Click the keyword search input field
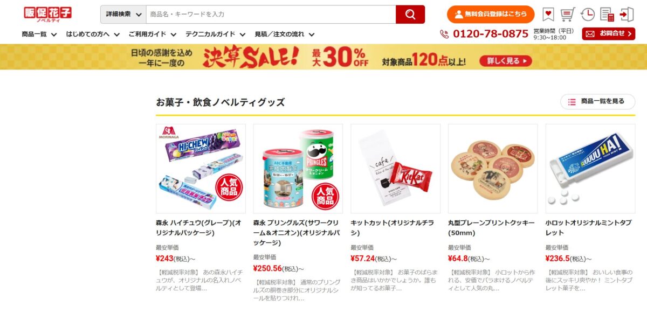This screenshot has width=647, height=313. tap(271, 15)
